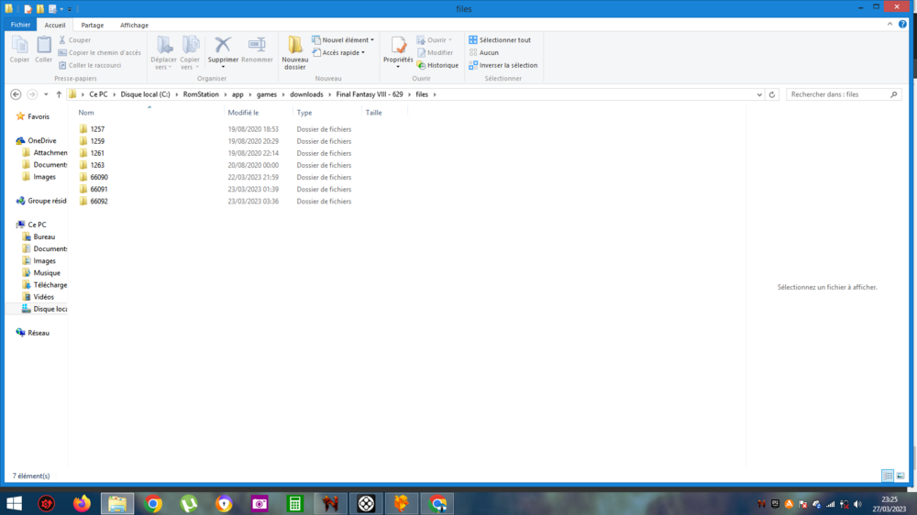Open the Partage ribbon tab
917x515 pixels.
click(x=92, y=25)
